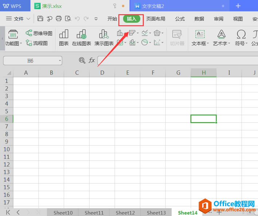Insert 艺术字 word art

click(221, 38)
